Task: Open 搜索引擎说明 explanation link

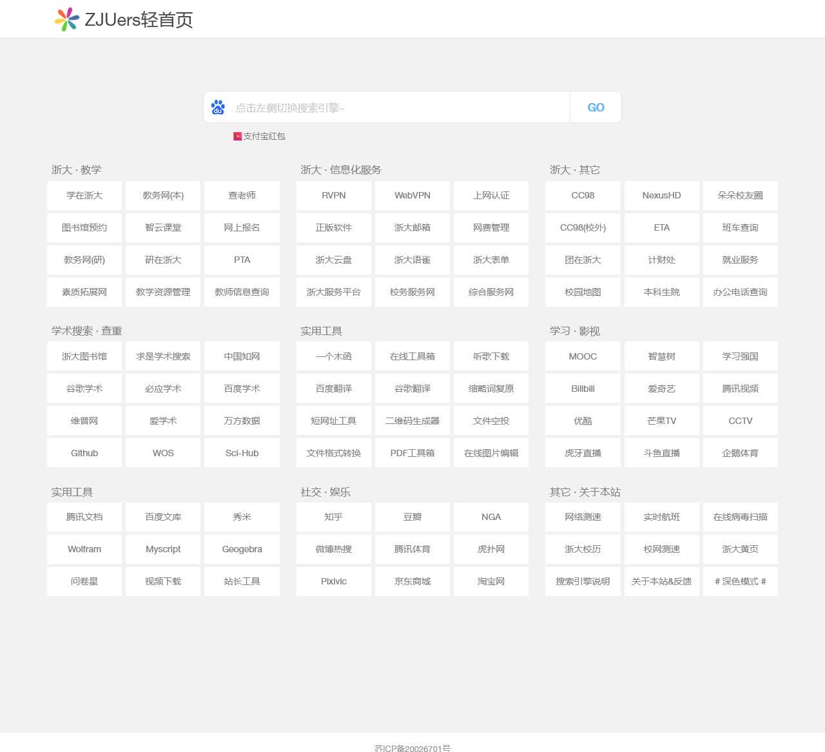Action: (582, 581)
